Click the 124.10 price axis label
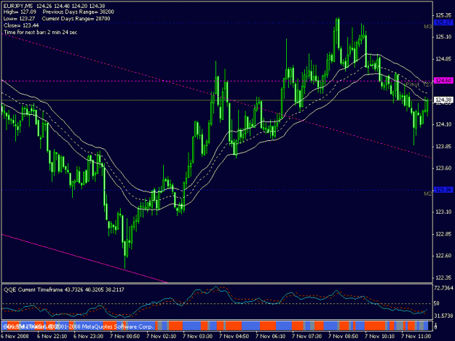The image size is (455, 341). (443, 124)
